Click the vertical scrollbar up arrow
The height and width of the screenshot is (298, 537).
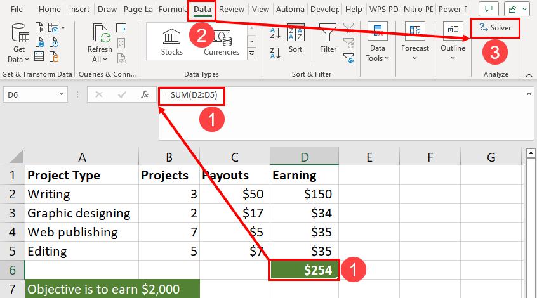tap(531, 153)
